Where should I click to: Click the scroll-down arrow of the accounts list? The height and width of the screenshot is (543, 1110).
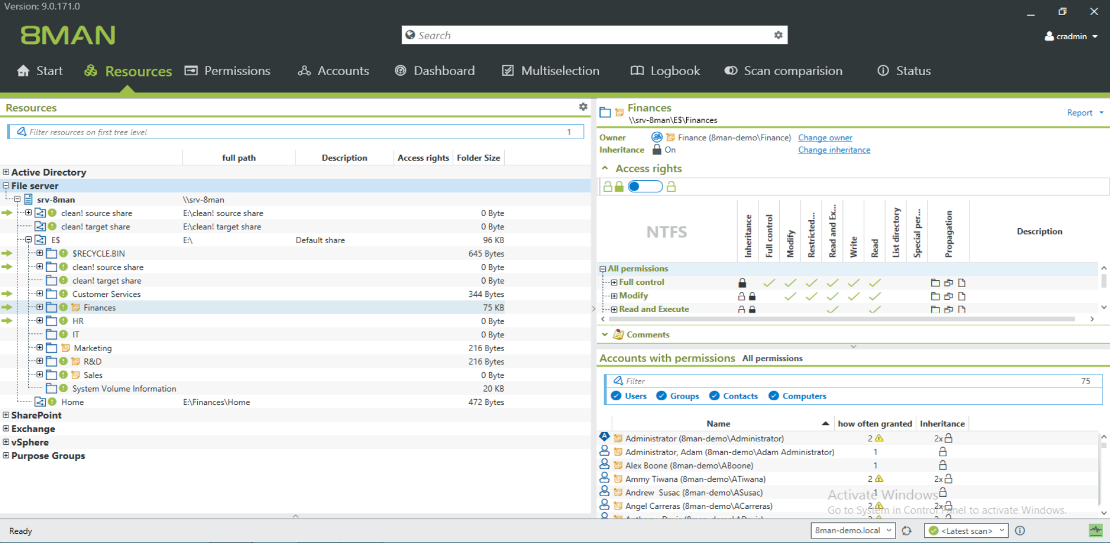coord(1104,512)
